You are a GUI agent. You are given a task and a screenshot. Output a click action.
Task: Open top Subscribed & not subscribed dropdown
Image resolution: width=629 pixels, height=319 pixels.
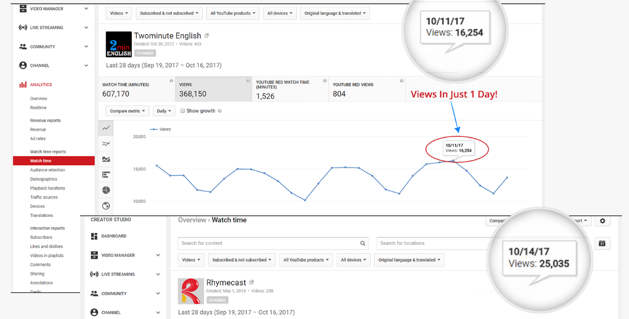169,13
